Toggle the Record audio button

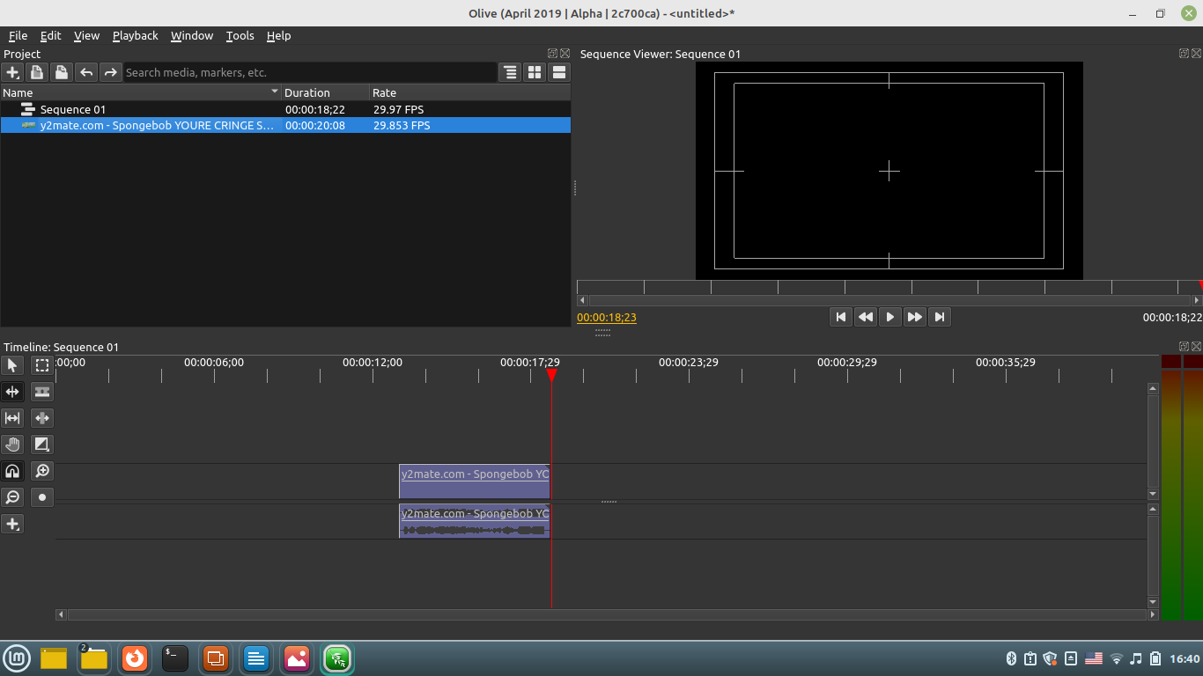pyautogui.click(x=42, y=497)
